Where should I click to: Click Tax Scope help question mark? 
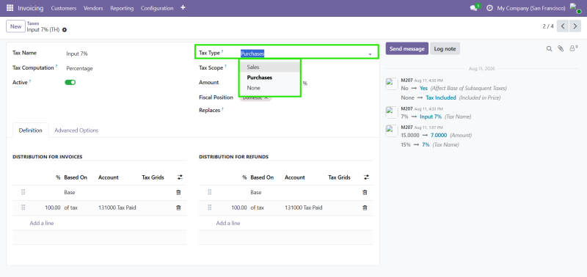coord(226,67)
